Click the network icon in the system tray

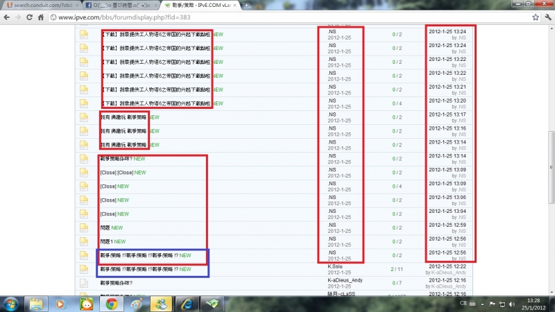pyautogui.click(x=502, y=304)
